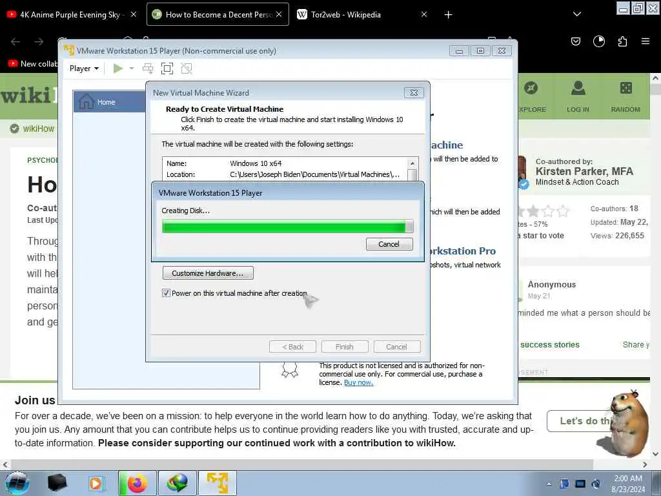Close the Tor2web Wikipedia tab
The width and height of the screenshot is (661, 496).
424,14
